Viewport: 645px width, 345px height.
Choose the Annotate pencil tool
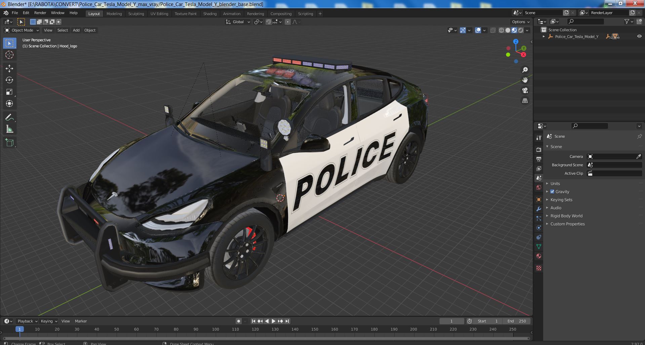coord(9,117)
